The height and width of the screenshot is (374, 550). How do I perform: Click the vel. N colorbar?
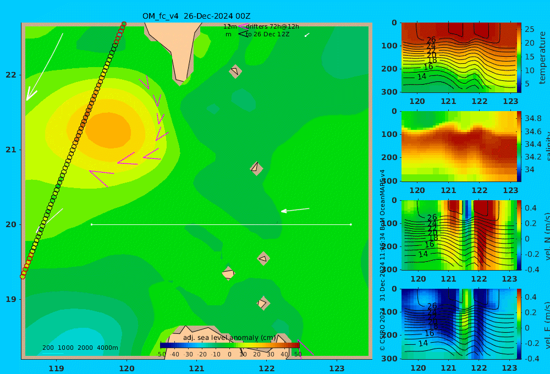[519, 235]
